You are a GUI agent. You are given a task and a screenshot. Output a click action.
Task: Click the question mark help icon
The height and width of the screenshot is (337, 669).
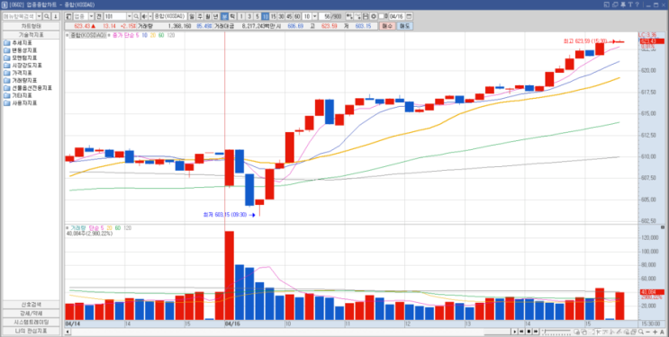(637, 4)
